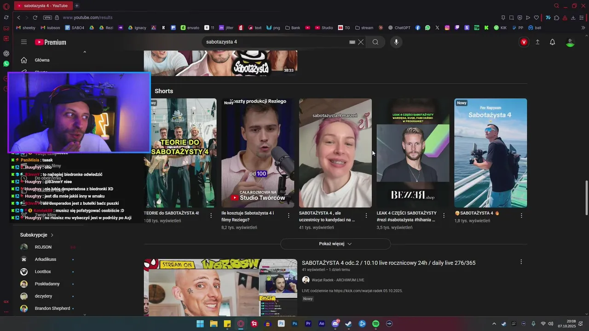Screen dimensions: 589x331
Task: Open the Poskładanny subscription channel
Action: tap(46, 284)
